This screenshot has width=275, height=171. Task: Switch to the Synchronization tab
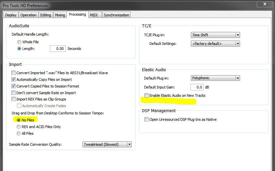(x=116, y=15)
